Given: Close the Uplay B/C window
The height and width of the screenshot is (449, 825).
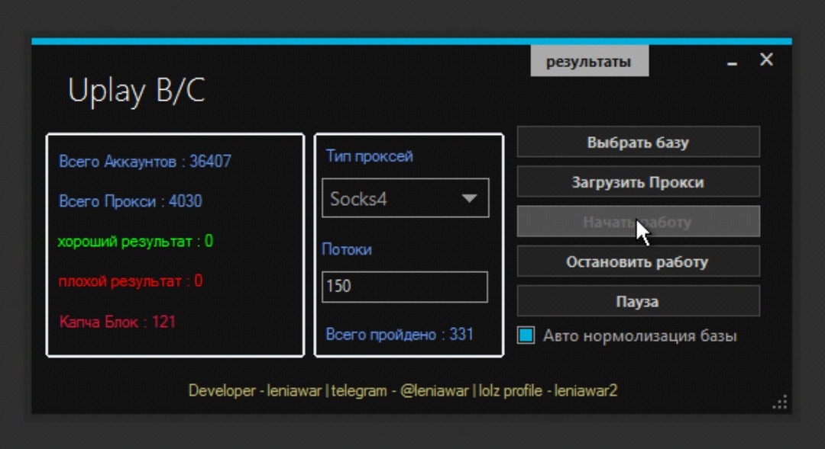Looking at the screenshot, I should (x=767, y=59).
